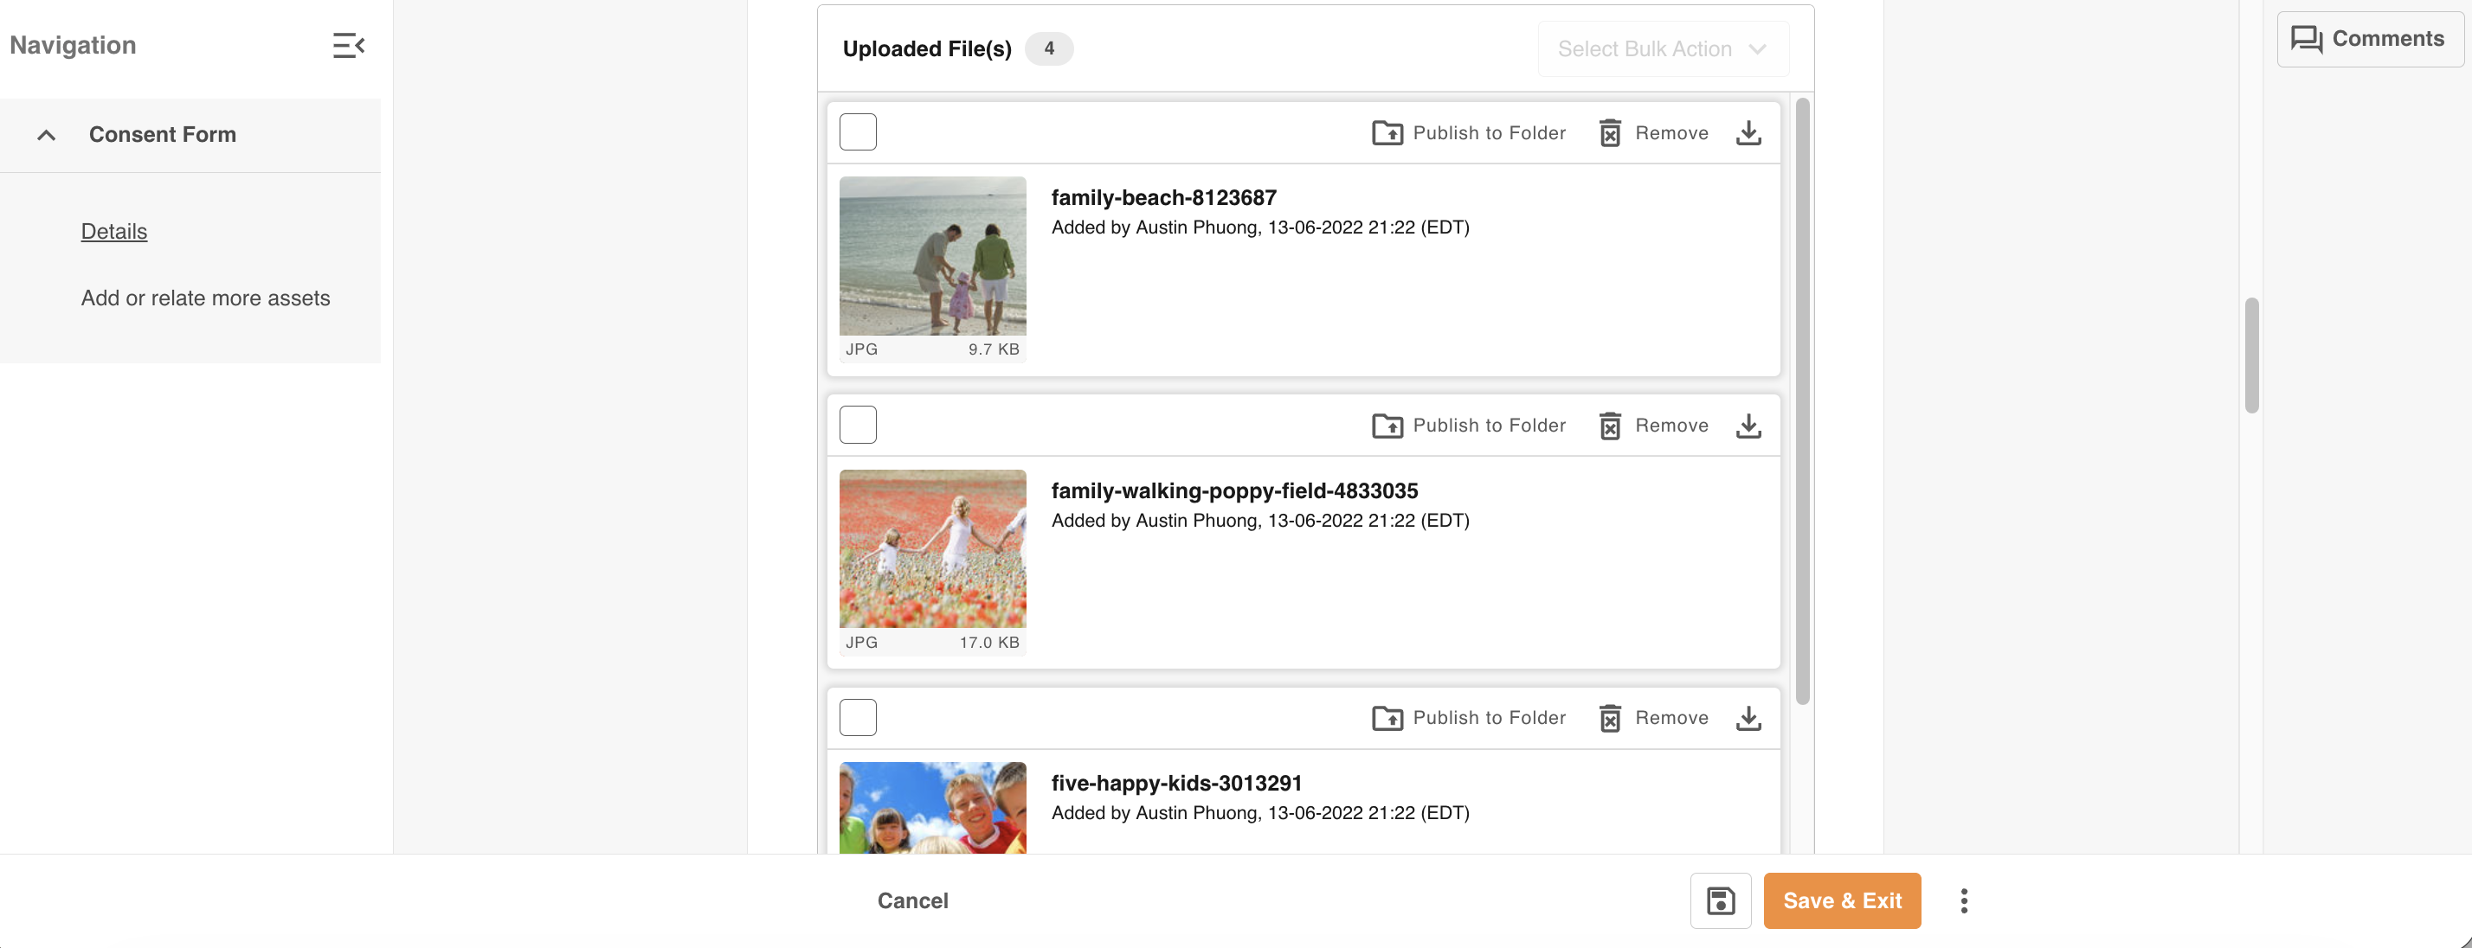Collapse the Consent Form section chevron

46,135
